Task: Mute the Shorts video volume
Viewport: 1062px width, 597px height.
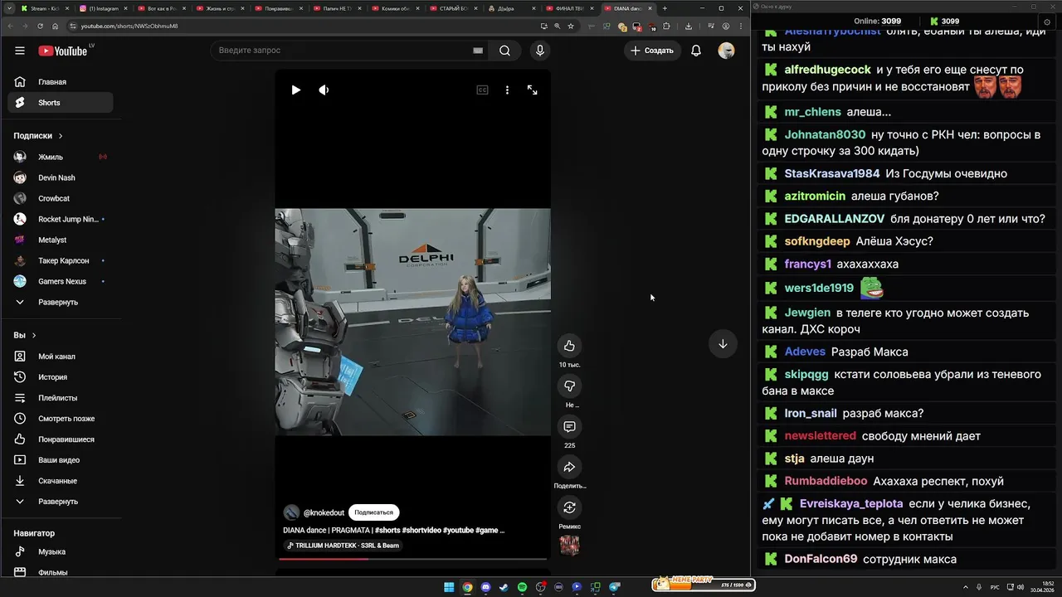Action: tap(324, 90)
